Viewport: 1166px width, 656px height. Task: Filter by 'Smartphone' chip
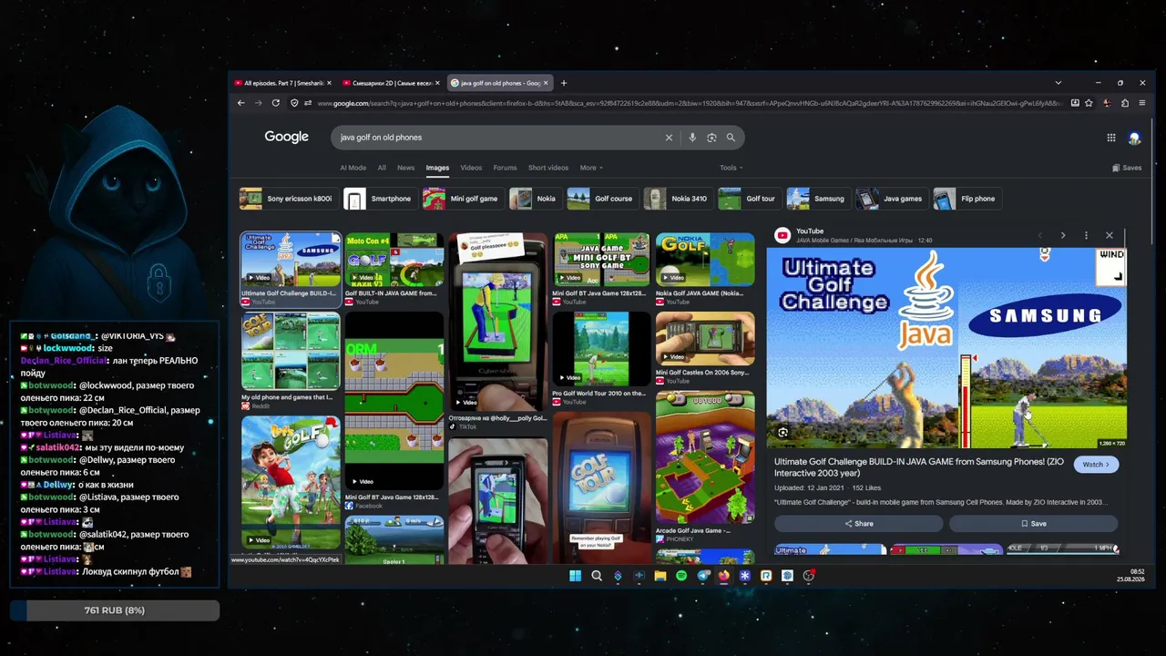coord(379,199)
